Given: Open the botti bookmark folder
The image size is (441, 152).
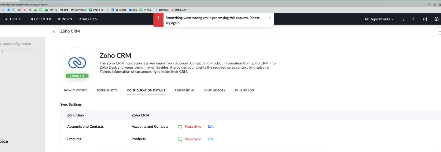Looking at the screenshot, I should coord(64,10).
